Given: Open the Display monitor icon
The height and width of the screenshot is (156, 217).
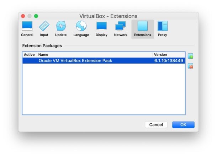Looking at the screenshot, I should 101,29.
